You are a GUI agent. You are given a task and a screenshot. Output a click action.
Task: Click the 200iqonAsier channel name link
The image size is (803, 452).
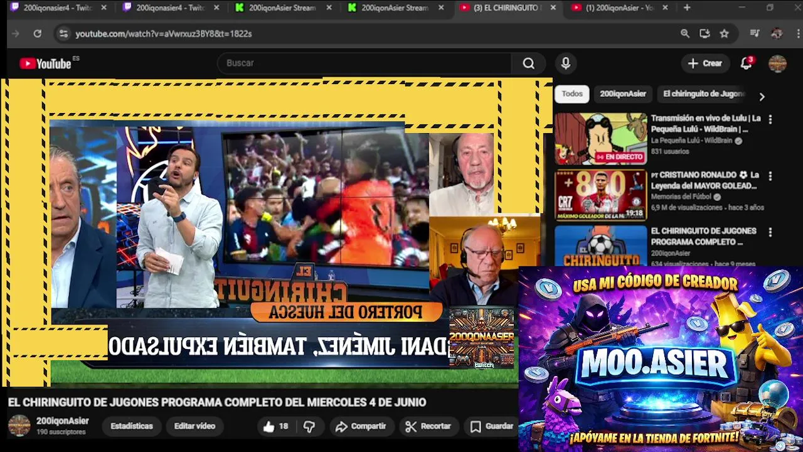[62, 421]
